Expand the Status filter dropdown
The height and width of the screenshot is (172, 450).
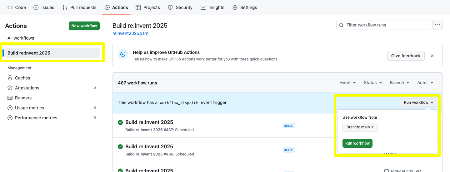pos(373,83)
